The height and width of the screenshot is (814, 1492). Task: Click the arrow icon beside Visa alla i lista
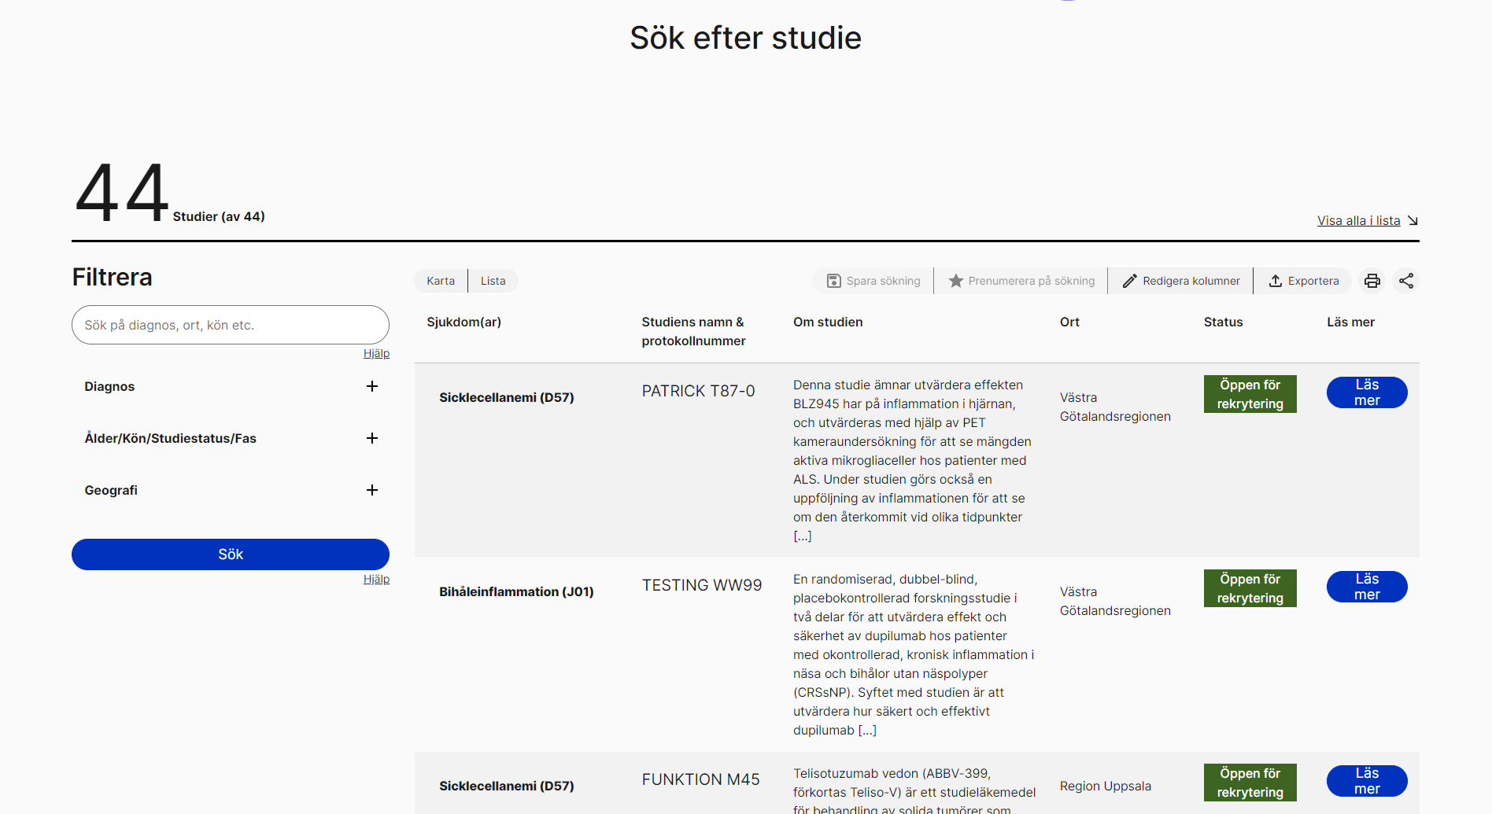point(1413,220)
